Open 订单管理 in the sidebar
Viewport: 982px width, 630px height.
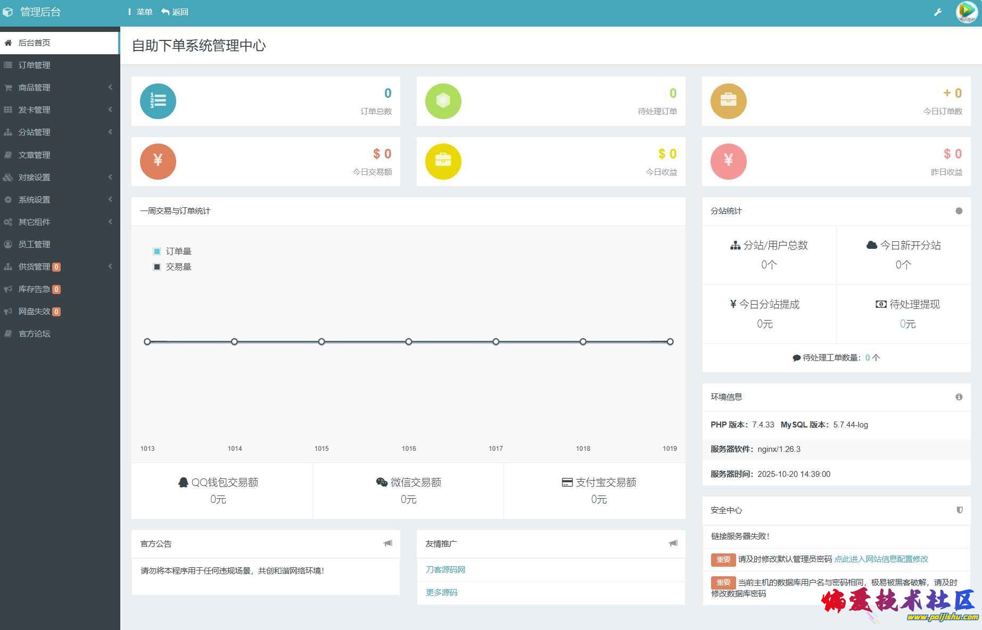pos(35,65)
